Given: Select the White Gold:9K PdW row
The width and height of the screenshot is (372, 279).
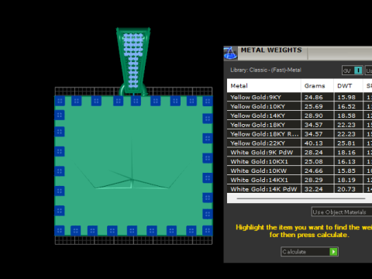Looking at the screenshot, I should click(299, 153).
